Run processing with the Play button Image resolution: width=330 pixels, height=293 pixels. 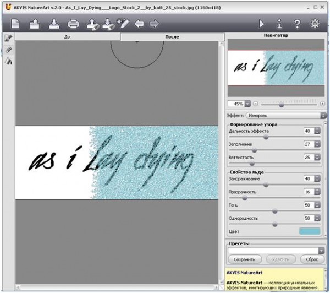261,24
